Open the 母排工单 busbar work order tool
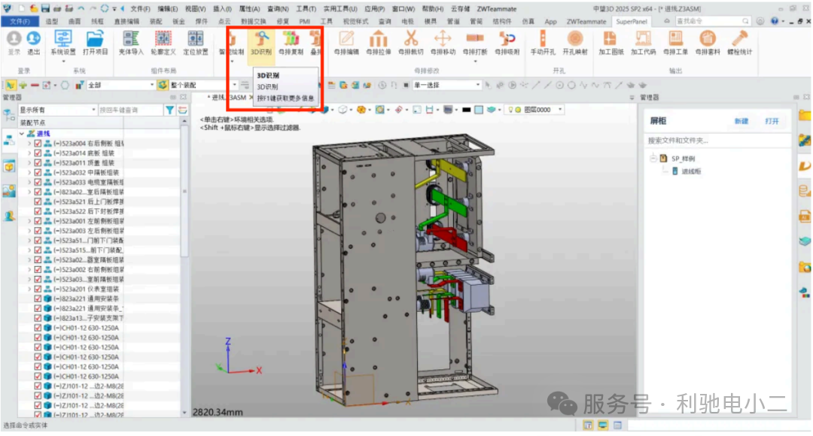 (x=675, y=42)
